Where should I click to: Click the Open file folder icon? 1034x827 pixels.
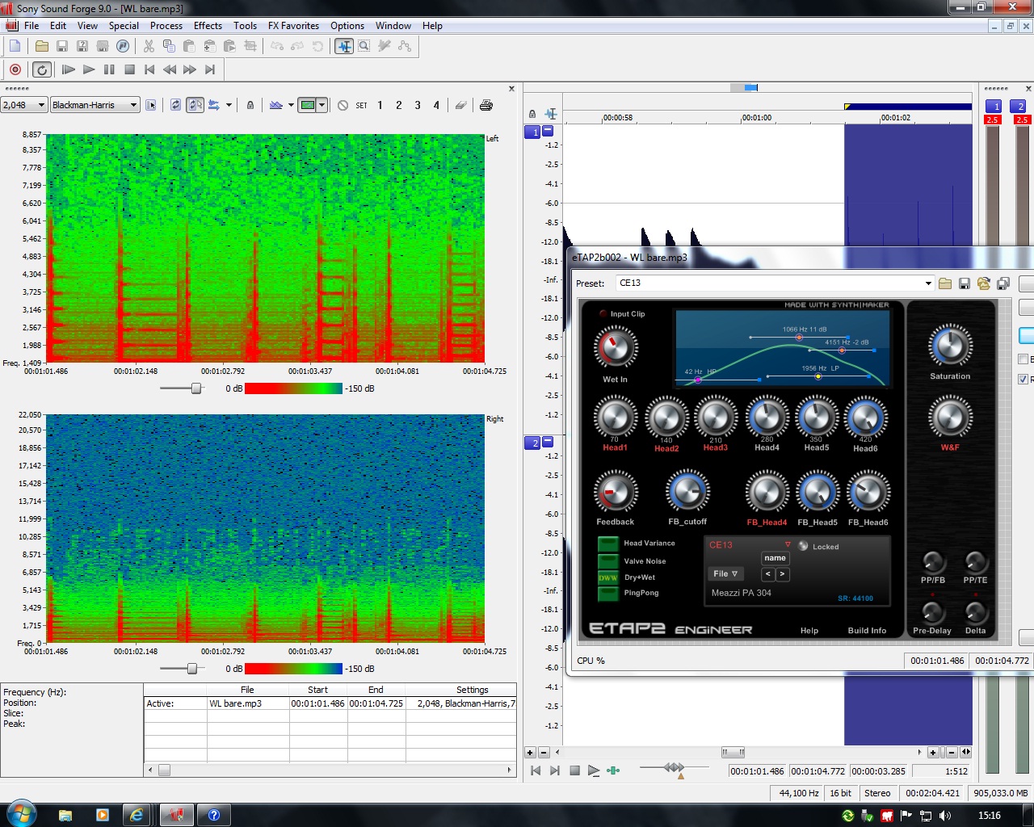(x=41, y=46)
